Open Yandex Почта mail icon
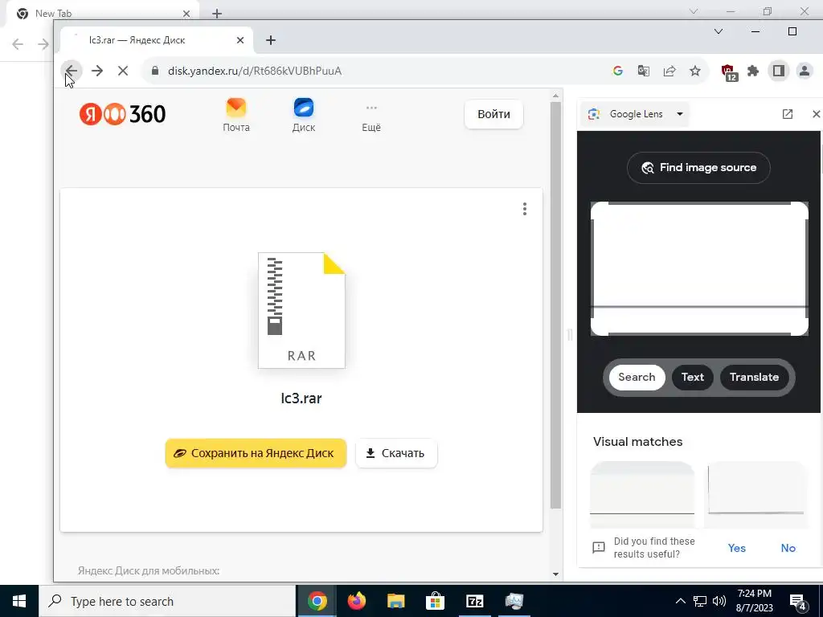 click(236, 115)
